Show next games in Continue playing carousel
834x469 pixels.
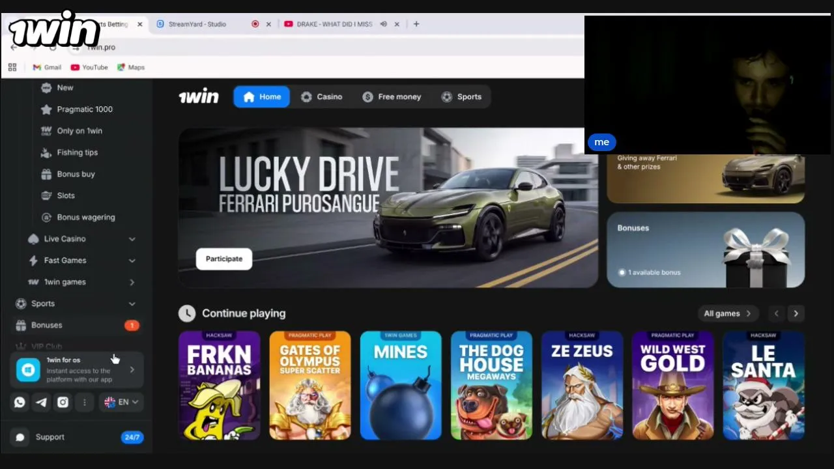(x=796, y=313)
